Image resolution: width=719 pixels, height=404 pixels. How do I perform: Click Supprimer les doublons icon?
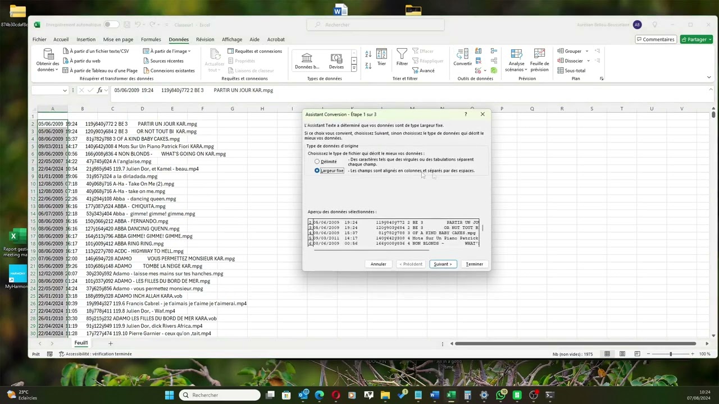point(478,61)
